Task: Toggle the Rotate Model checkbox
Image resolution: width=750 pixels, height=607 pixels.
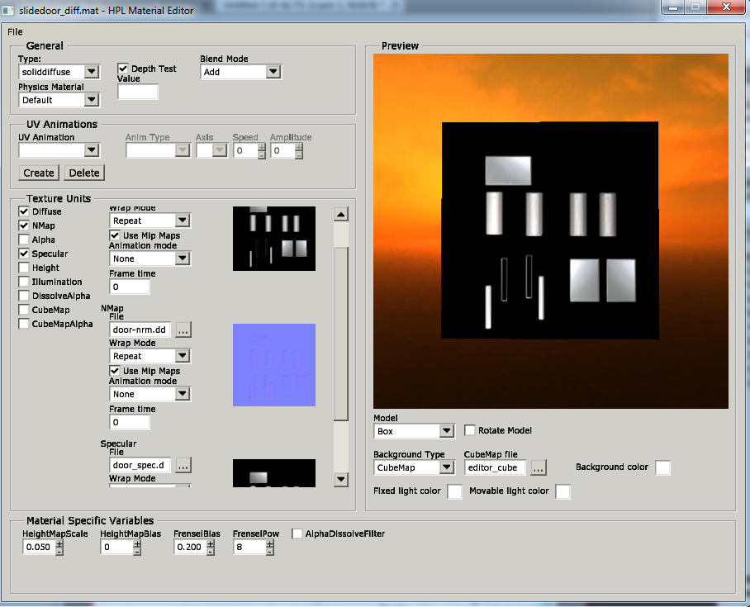Action: click(x=470, y=430)
